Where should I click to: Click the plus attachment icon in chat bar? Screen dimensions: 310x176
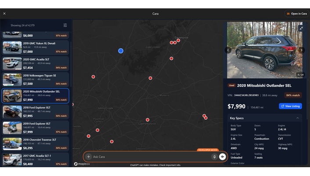pos(89,157)
